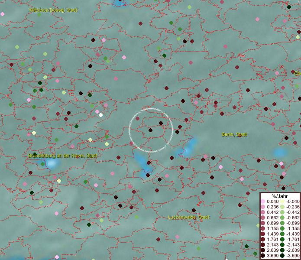Click the 1.155 legend value

pyautogui.click(x=272, y=228)
